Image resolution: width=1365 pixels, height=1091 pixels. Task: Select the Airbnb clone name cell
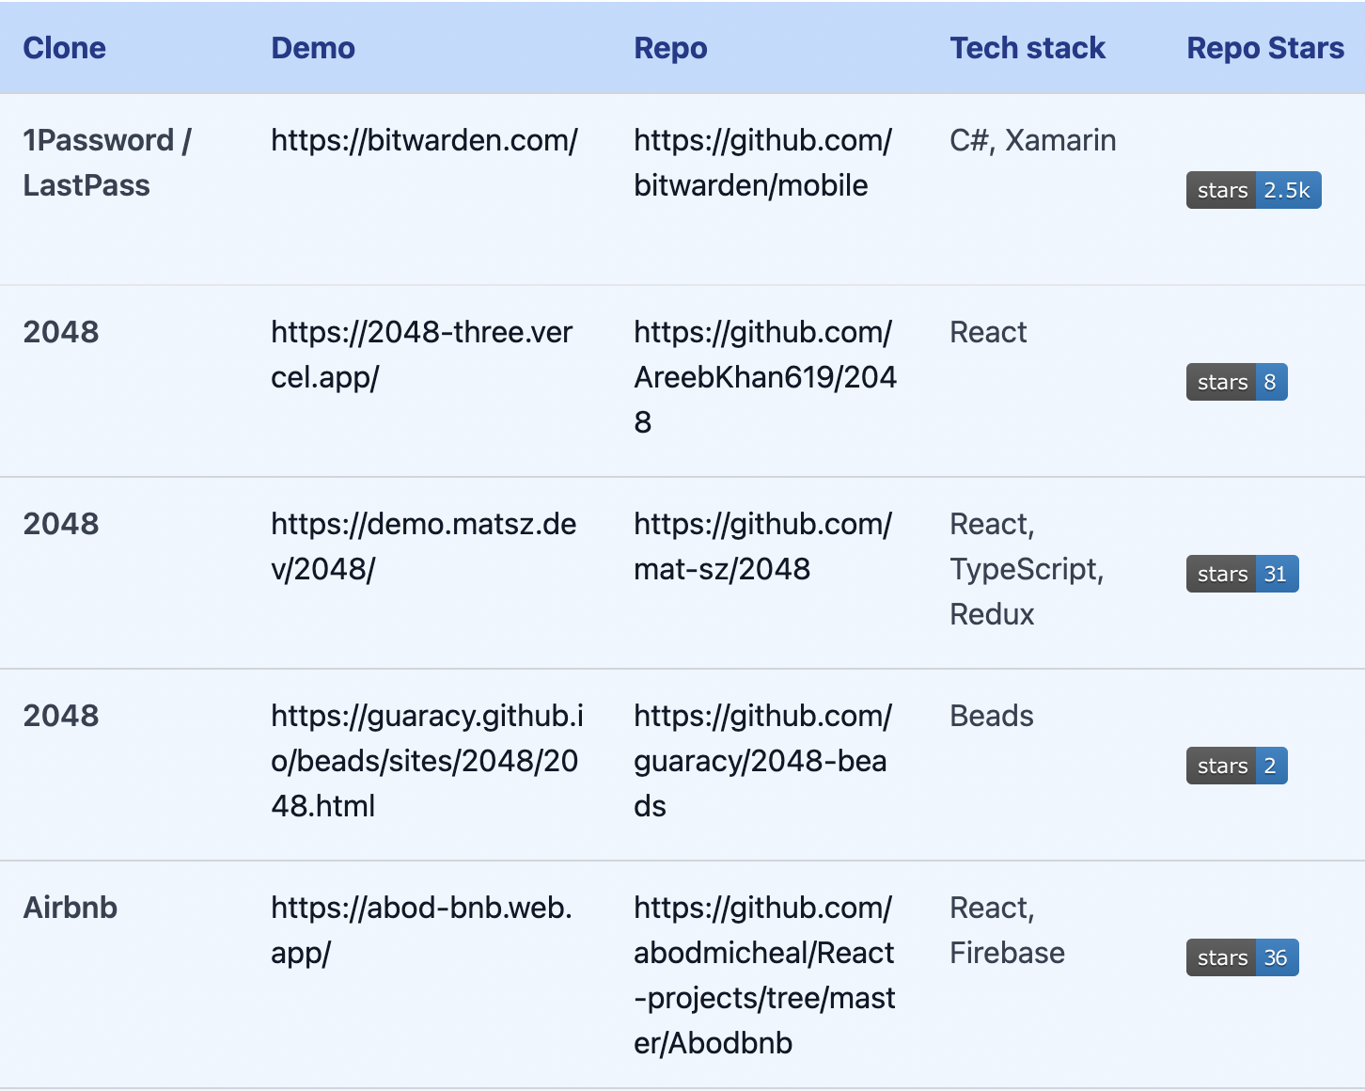click(71, 908)
